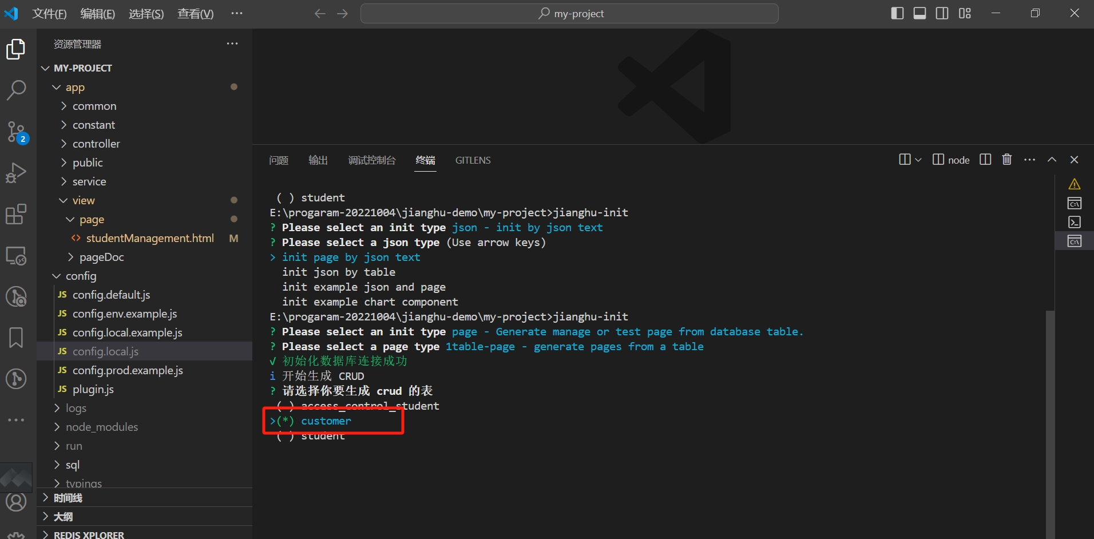Split the terminal
Viewport: 1094px width, 539px height.
click(x=985, y=160)
